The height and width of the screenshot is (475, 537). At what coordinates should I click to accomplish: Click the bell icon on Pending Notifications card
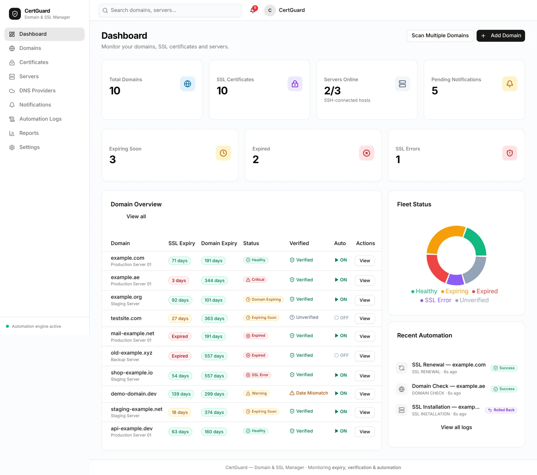coord(510,84)
